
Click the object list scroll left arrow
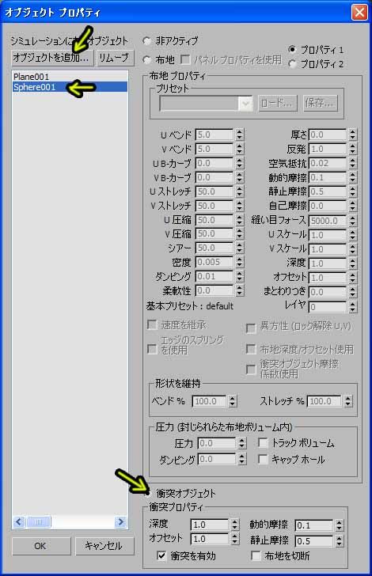(19, 521)
